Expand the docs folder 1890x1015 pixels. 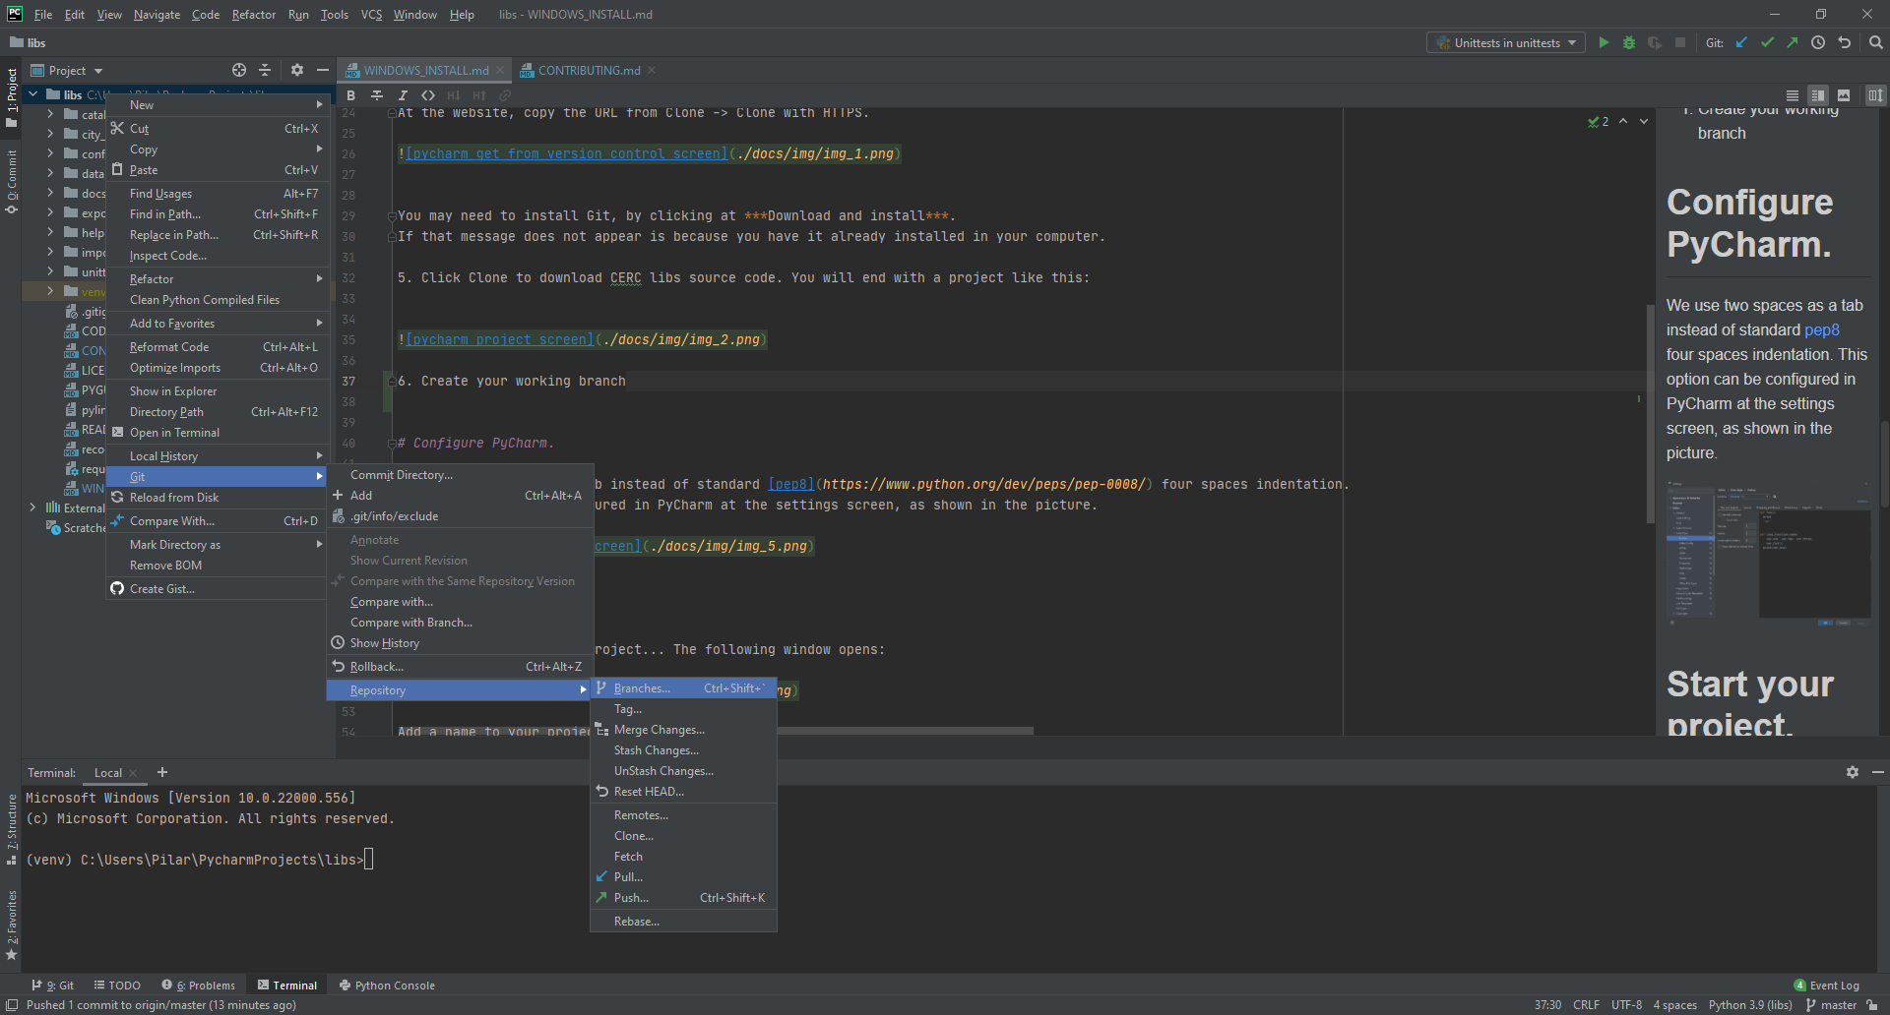50,193
